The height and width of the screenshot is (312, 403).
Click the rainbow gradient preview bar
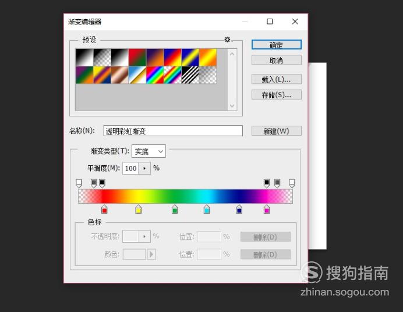click(185, 196)
